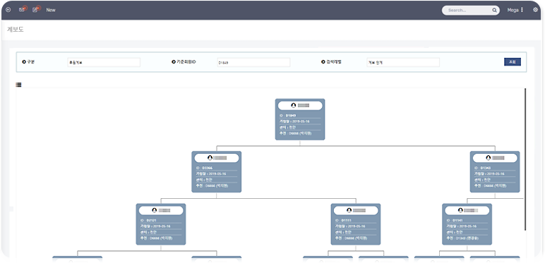Select the ID D3366 text
This screenshot has height=263, width=545.
coord(205,168)
